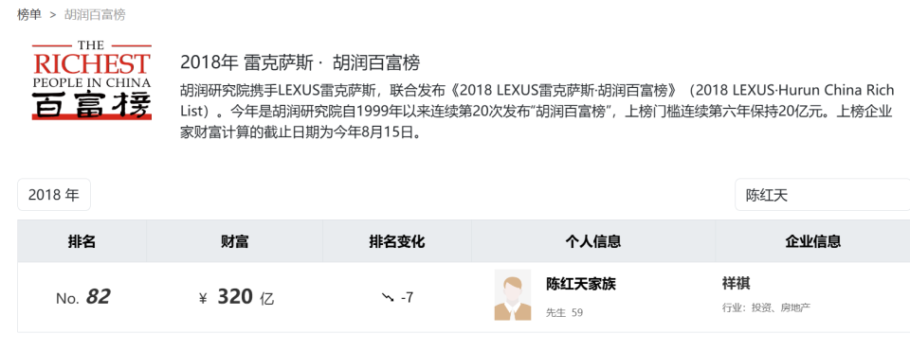Click the 胡润百富榜 breadcrumb item
The width and height of the screenshot is (910, 351).
95,14
